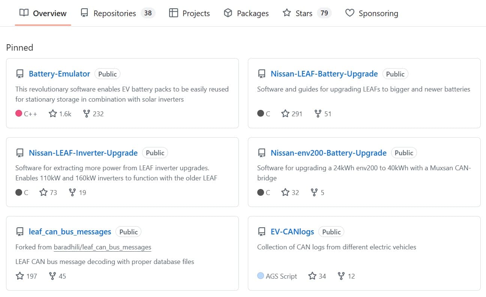
Task: Click 'Software for upgrading a 24kWh env200' description
Action: click(364, 173)
